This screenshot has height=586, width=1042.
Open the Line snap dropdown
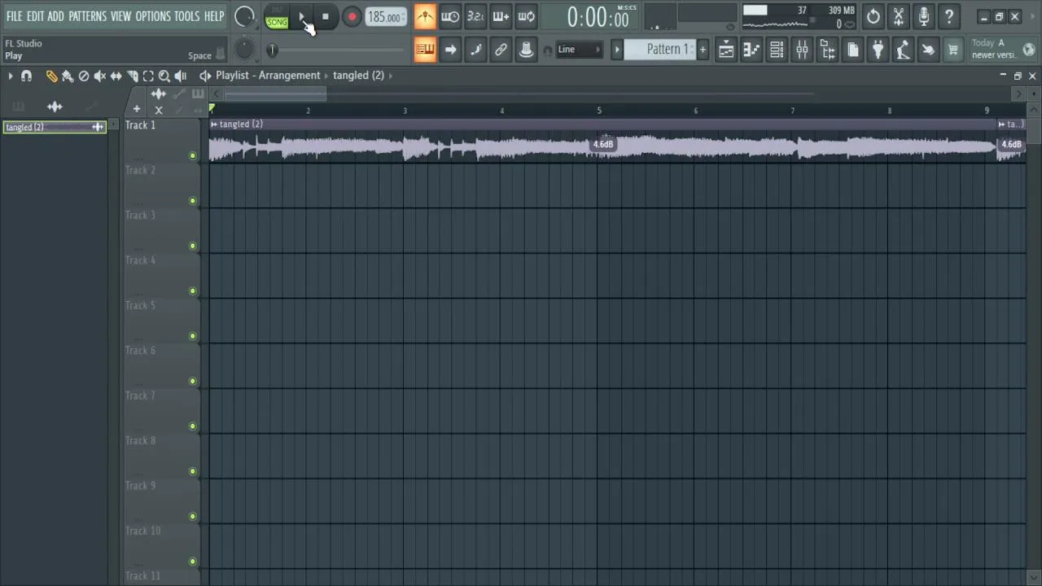578,50
